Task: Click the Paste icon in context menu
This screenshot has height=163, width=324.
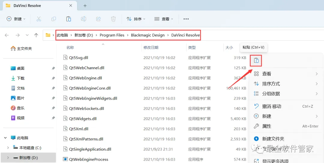Action: (256, 61)
